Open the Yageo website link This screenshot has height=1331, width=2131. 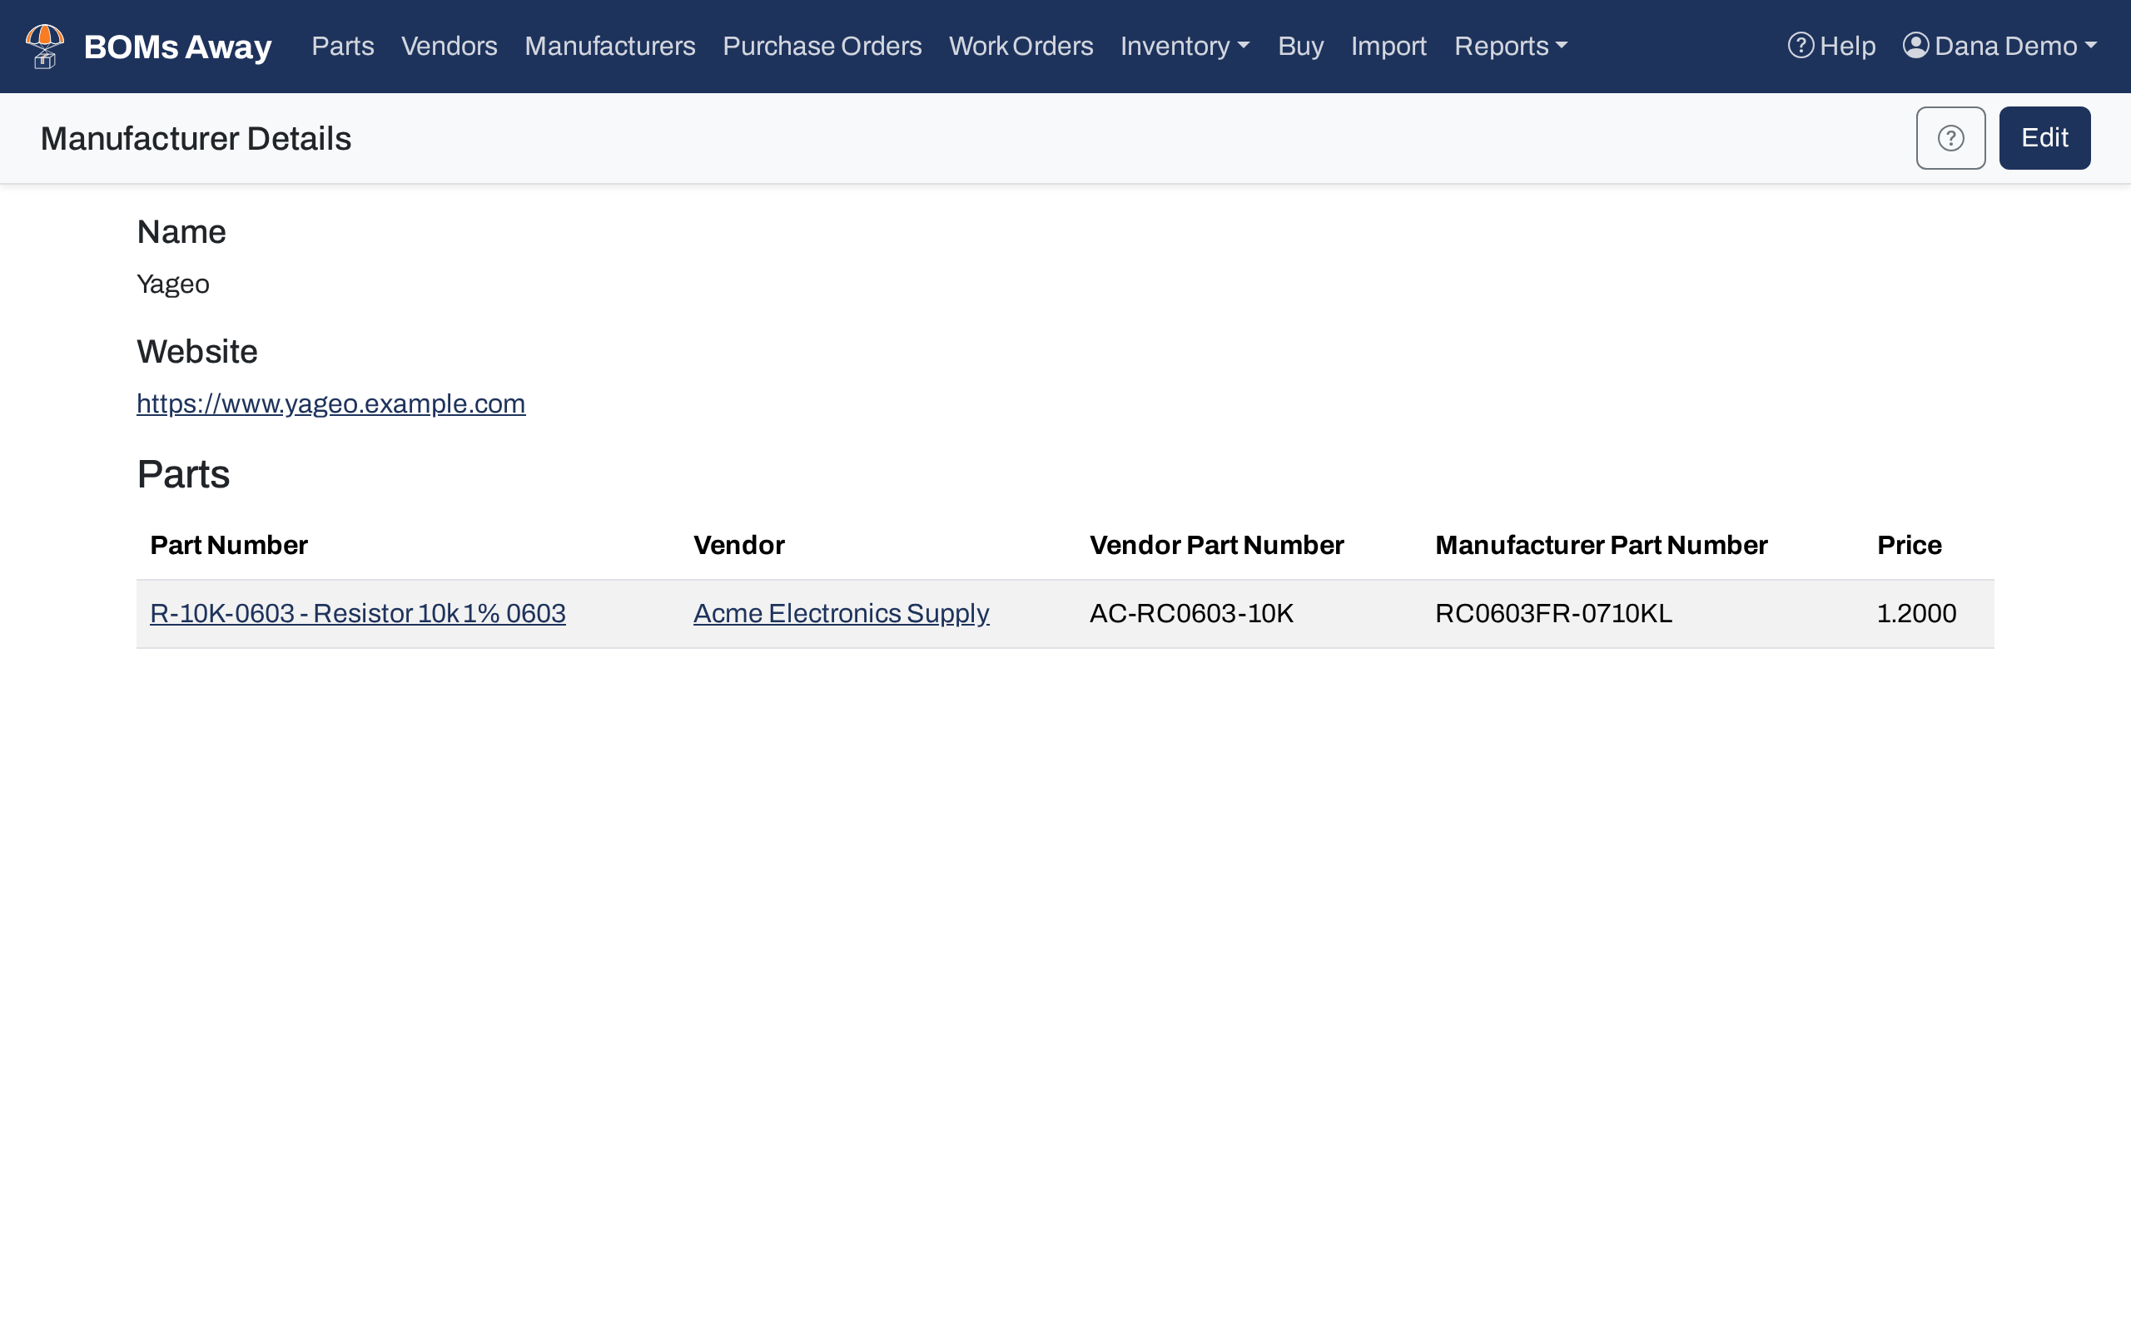pos(331,404)
